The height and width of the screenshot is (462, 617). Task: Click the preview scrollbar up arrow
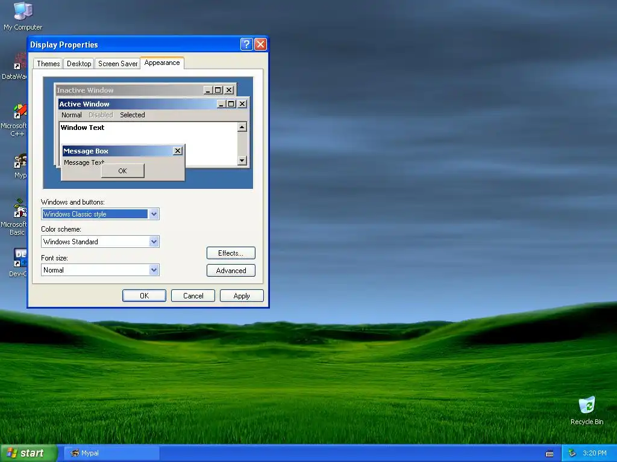242,127
